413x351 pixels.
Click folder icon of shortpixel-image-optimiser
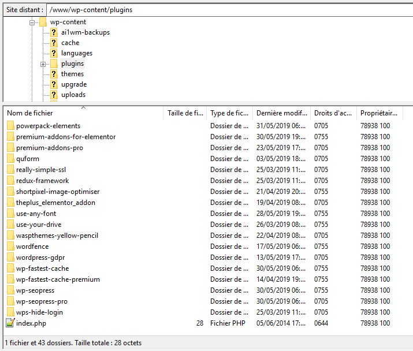[x=10, y=192]
